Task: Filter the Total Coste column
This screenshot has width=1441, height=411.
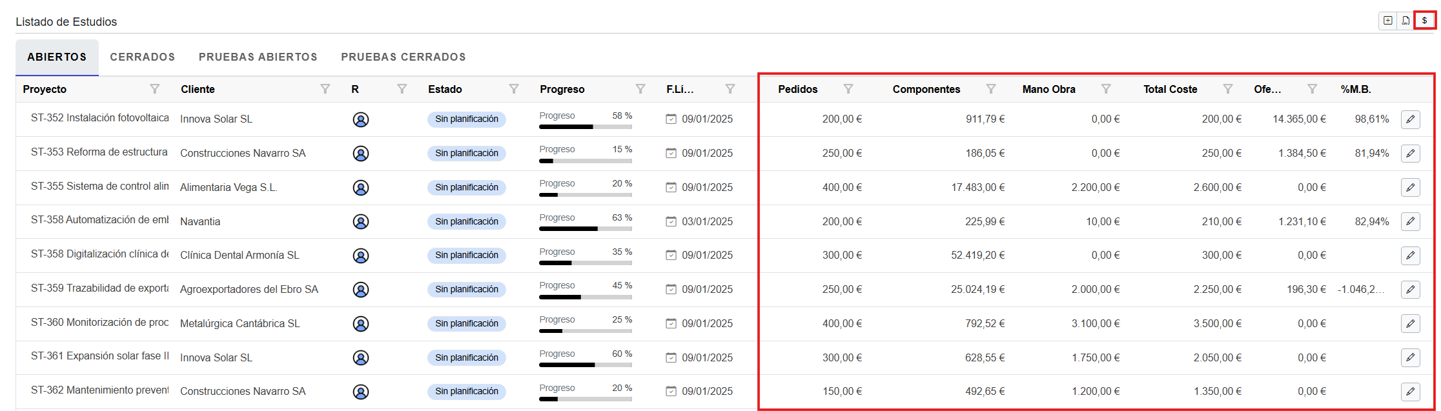Action: [x=1228, y=89]
